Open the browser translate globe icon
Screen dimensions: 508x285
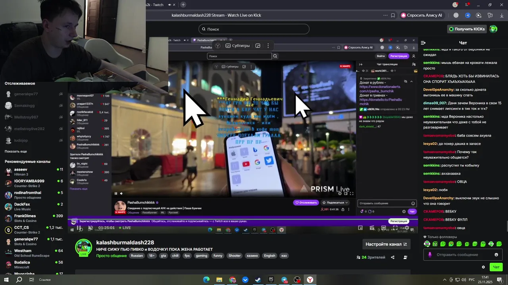click(456, 15)
